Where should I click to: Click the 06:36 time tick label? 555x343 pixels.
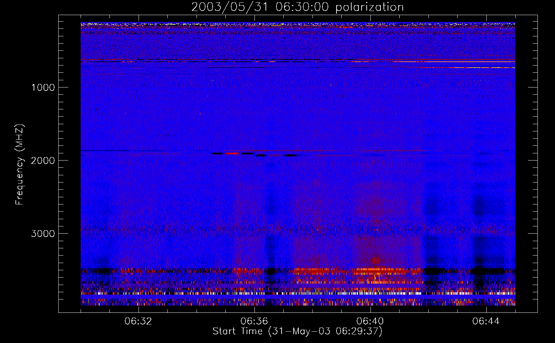254,321
